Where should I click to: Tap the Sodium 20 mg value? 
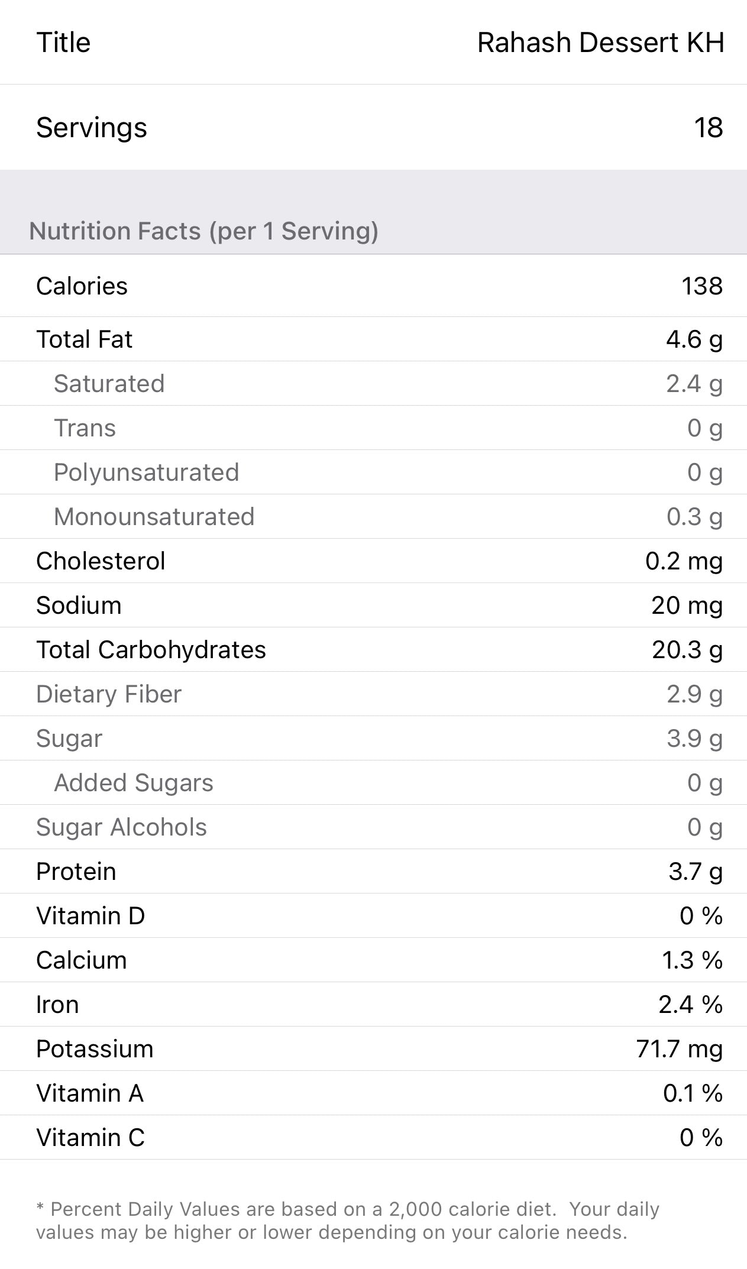(x=687, y=606)
